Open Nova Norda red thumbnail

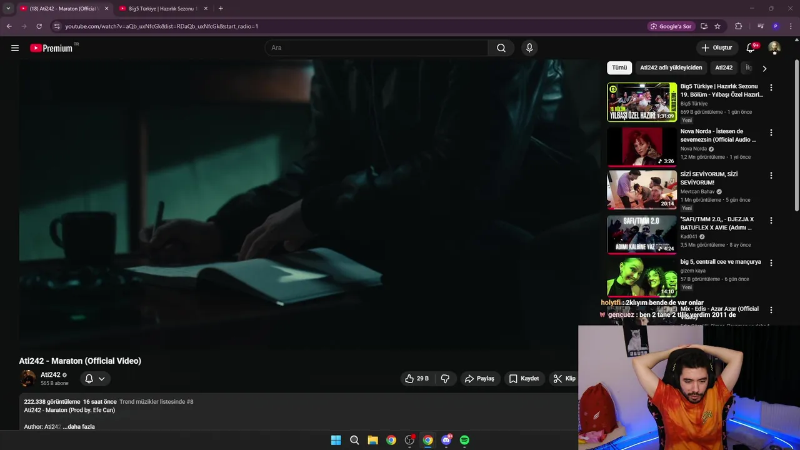coord(642,147)
